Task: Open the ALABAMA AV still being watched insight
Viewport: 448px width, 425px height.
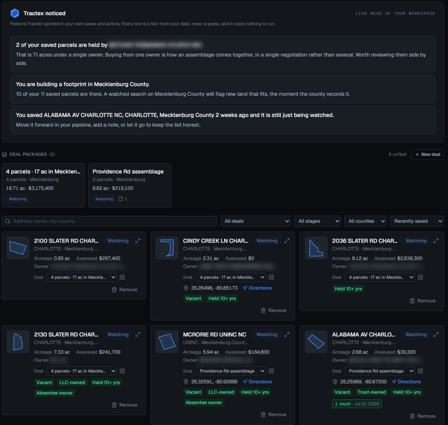Action: coord(222,120)
